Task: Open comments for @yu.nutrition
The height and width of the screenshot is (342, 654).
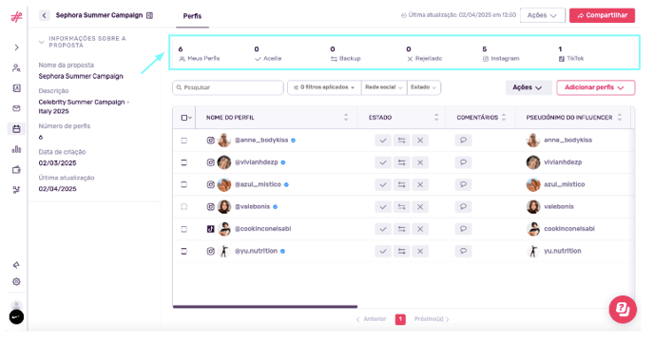Action: tap(463, 251)
